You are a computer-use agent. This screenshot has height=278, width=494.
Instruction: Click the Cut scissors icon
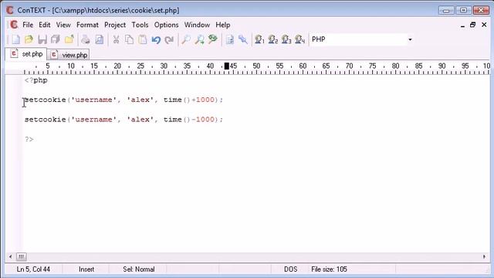(x=116, y=39)
